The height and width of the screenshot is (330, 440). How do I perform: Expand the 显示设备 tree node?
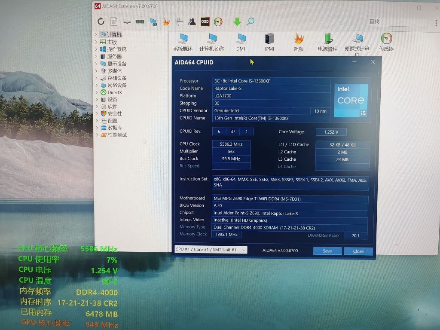[95, 63]
